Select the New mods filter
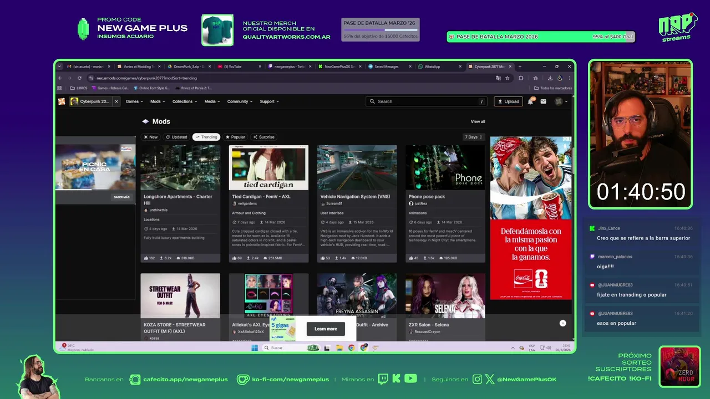 [x=150, y=137]
